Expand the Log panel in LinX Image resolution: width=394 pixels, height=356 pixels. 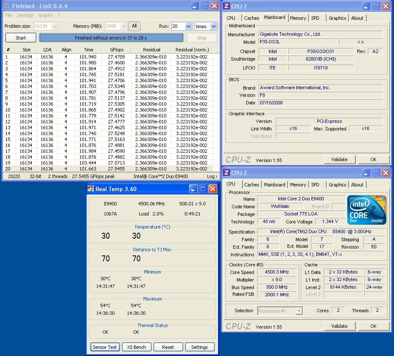(x=212, y=176)
